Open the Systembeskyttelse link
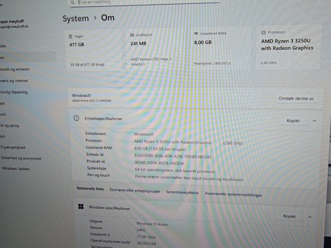Viewport: 331px width, 248px height. (182, 192)
